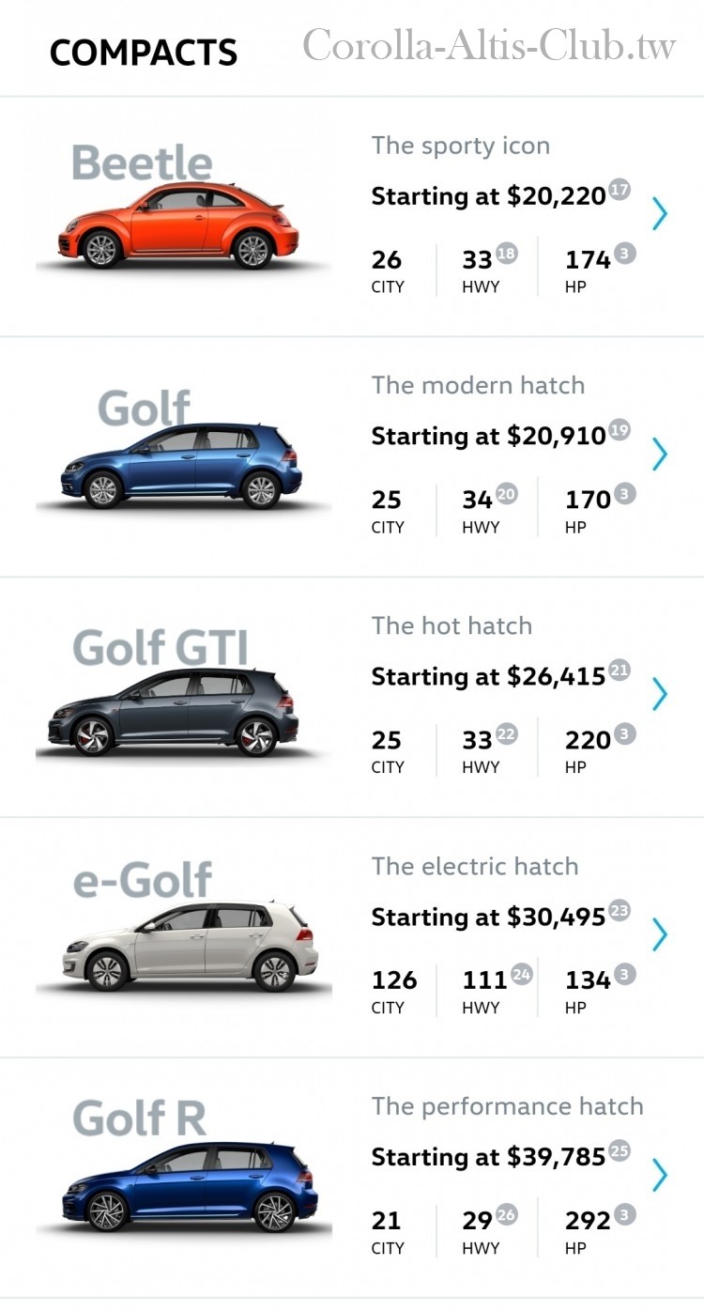Tap the COMPACTS section heading
The height and width of the screenshot is (1311, 704).
pos(144,53)
